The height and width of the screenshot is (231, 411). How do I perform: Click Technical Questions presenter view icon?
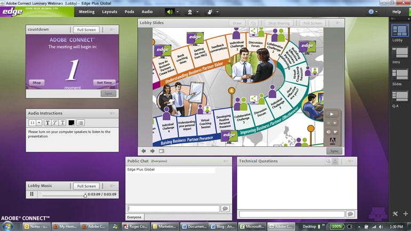point(328,161)
